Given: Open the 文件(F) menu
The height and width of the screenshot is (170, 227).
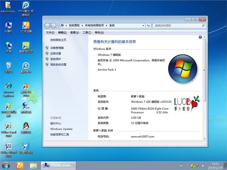Looking at the screenshot, I should [50, 33].
